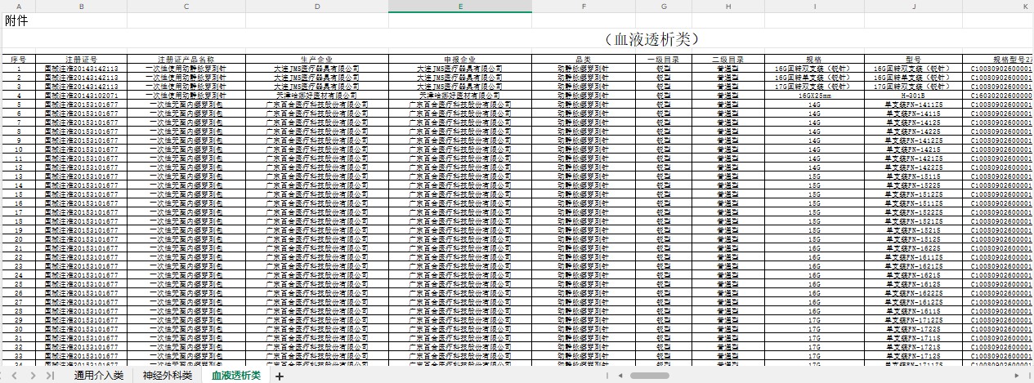Select column I header
The image size is (1034, 383).
click(x=814, y=7)
